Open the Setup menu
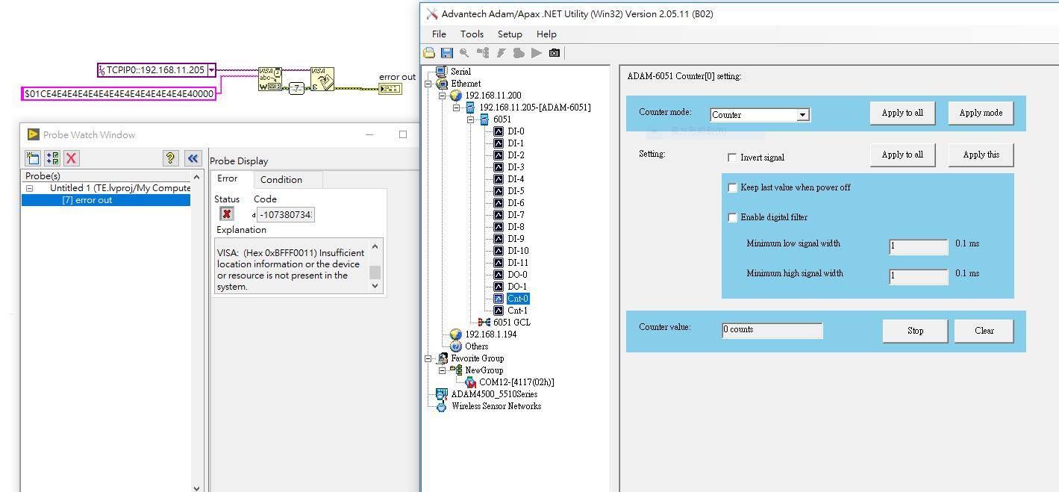 click(x=510, y=34)
